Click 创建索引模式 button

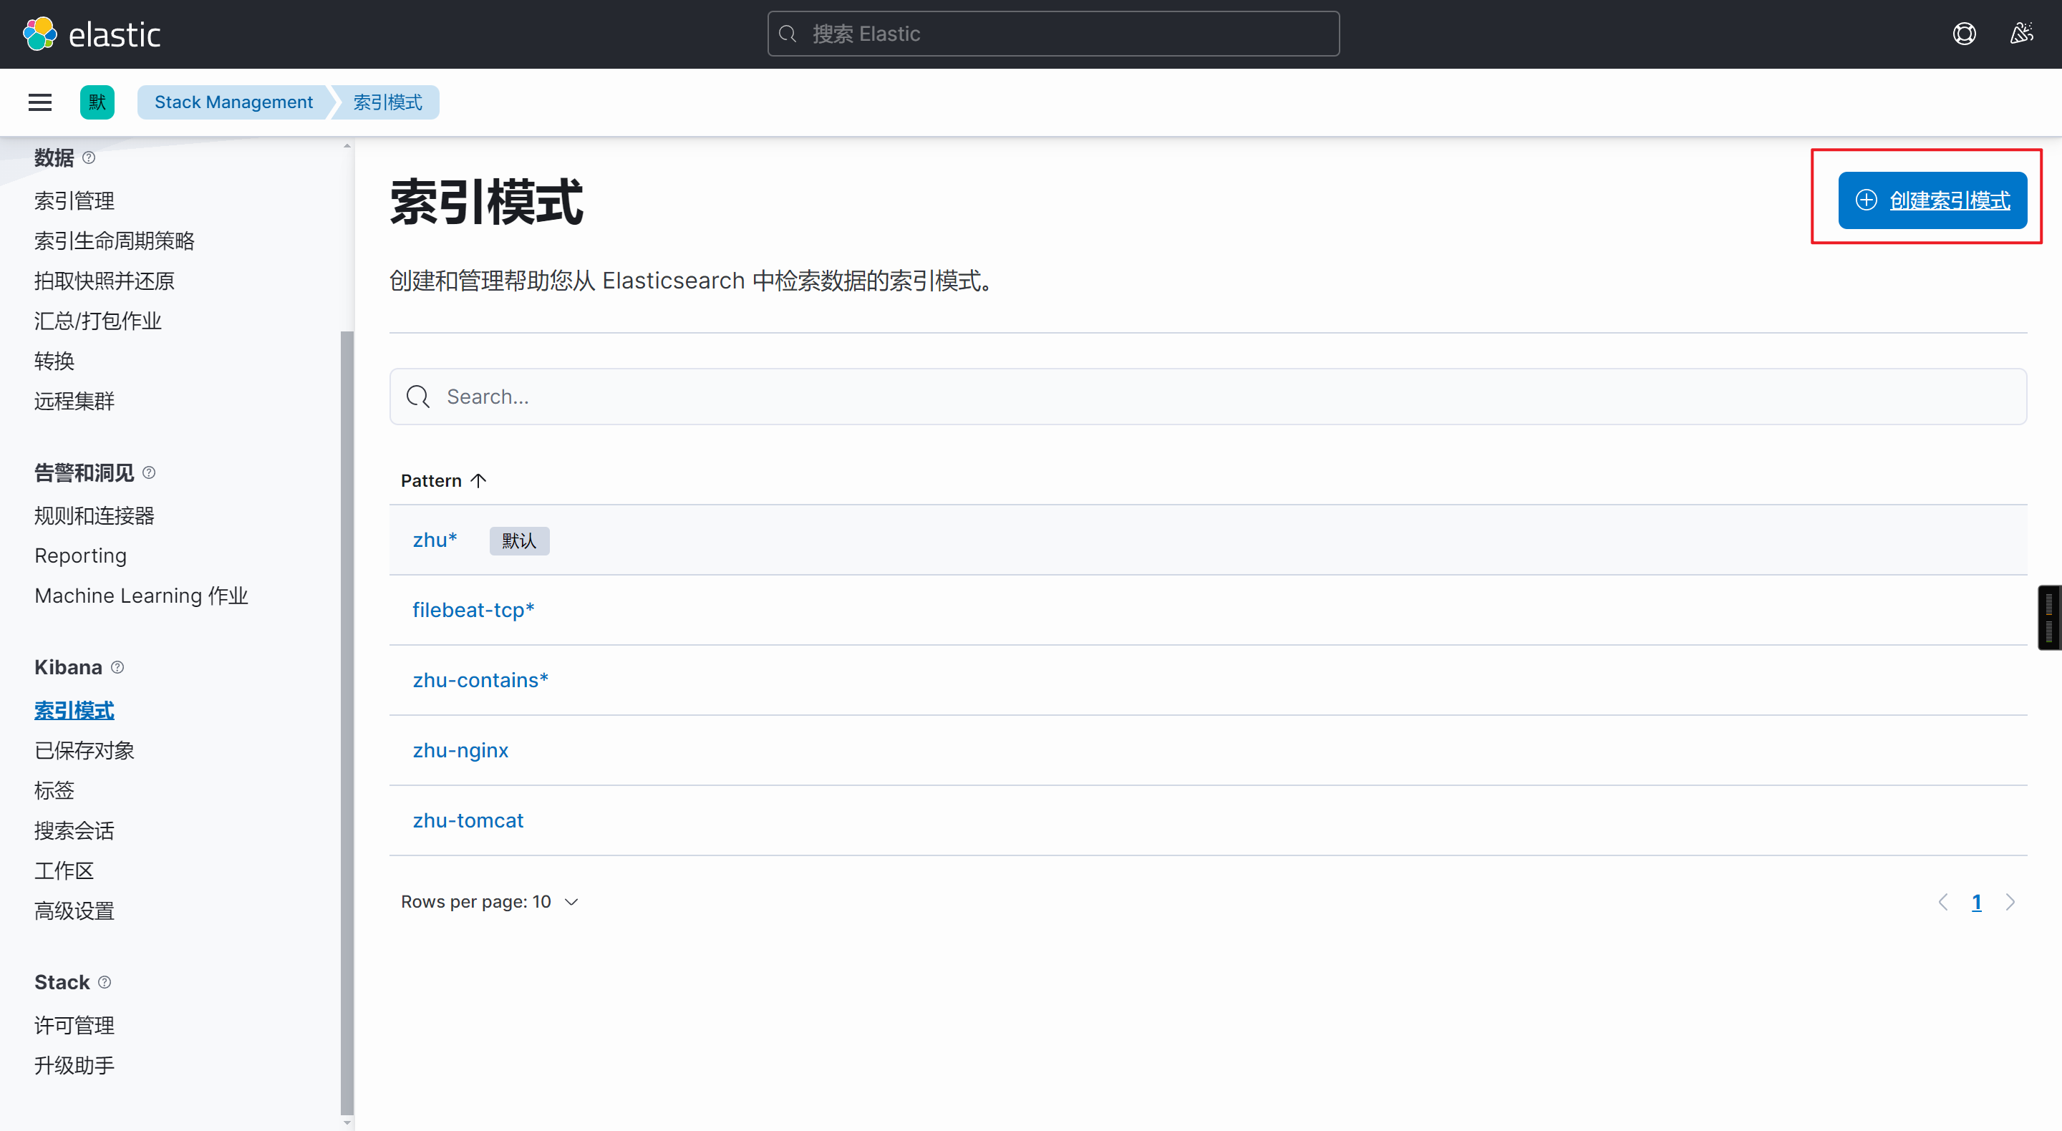[1932, 200]
